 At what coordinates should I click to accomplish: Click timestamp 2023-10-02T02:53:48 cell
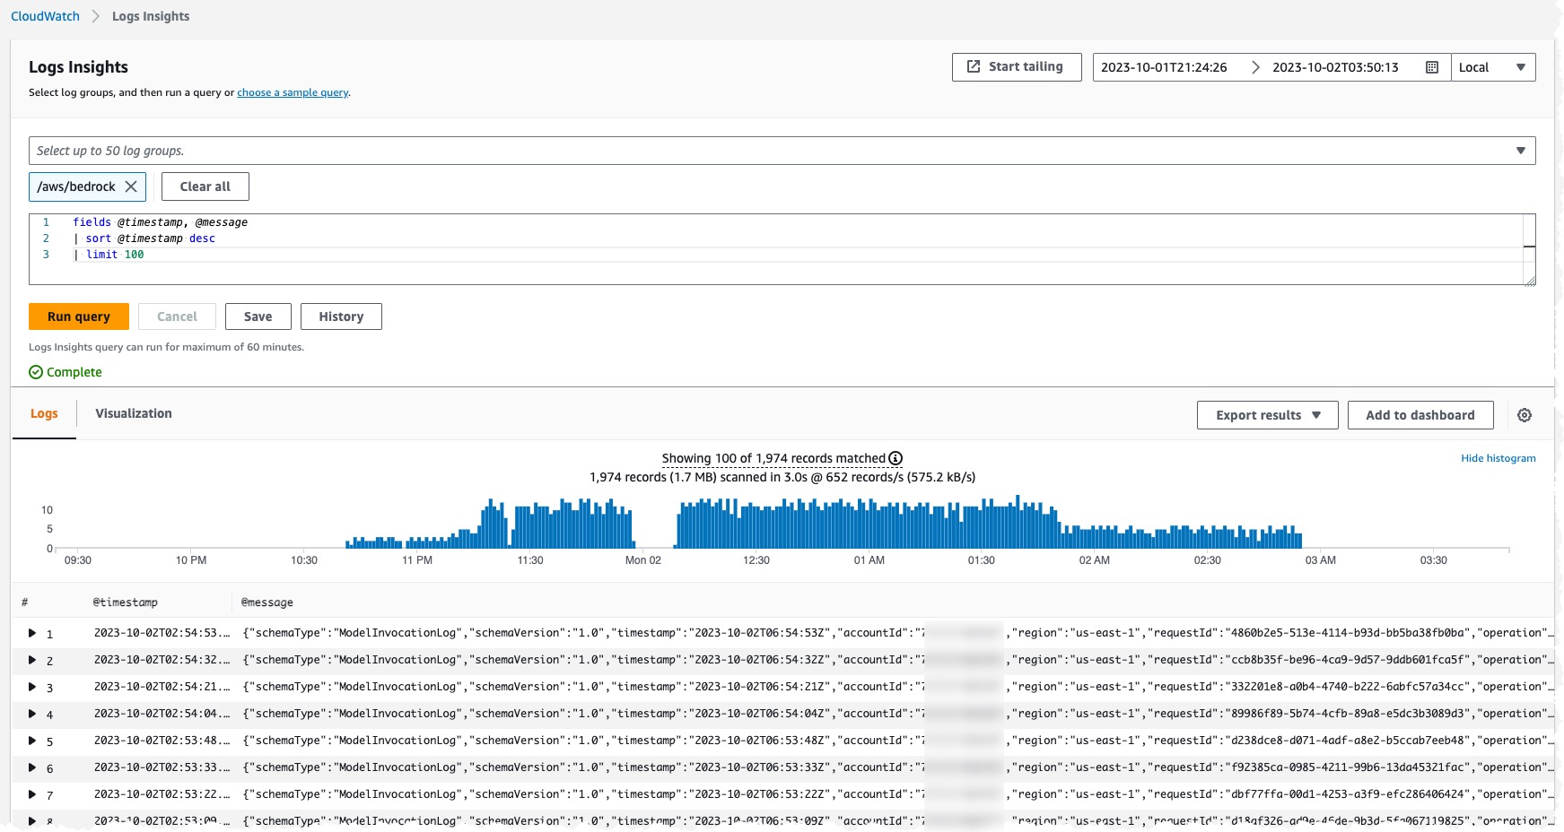[162, 741]
